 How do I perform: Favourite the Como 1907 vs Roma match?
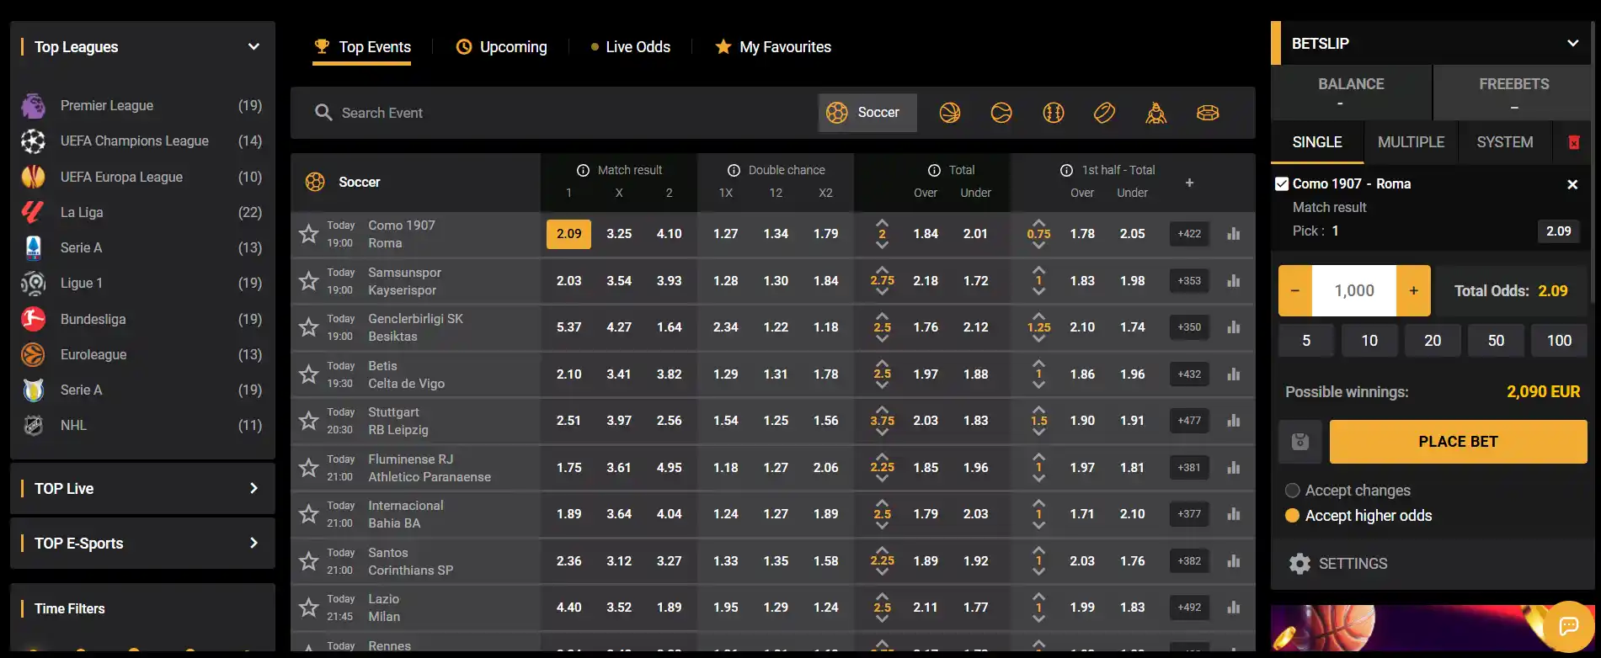point(309,234)
